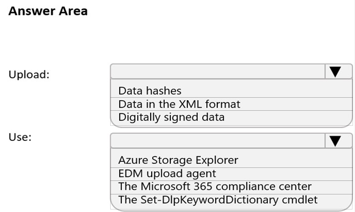The image size is (355, 212).
Task: Click the Upload: label
Action: pos(29,75)
